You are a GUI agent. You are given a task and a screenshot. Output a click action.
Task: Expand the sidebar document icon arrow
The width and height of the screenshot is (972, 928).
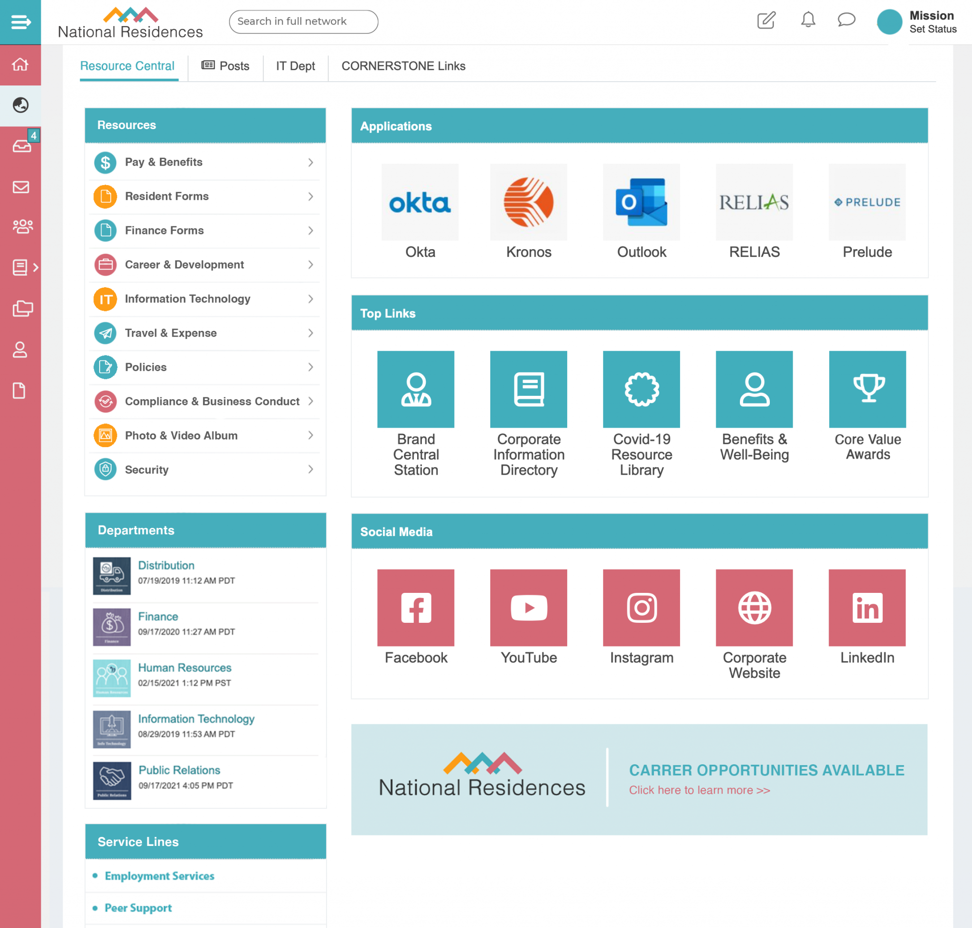(x=36, y=267)
